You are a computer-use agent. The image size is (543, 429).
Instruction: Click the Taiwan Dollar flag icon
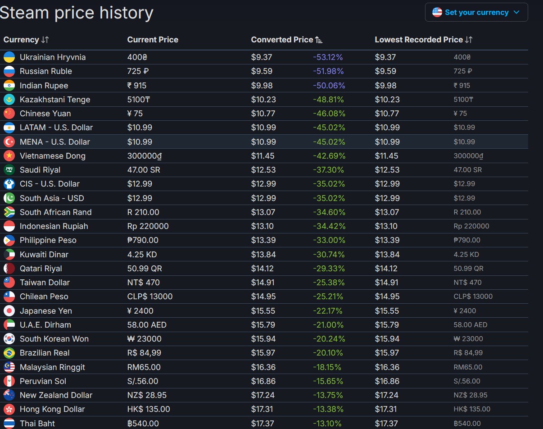click(9, 283)
